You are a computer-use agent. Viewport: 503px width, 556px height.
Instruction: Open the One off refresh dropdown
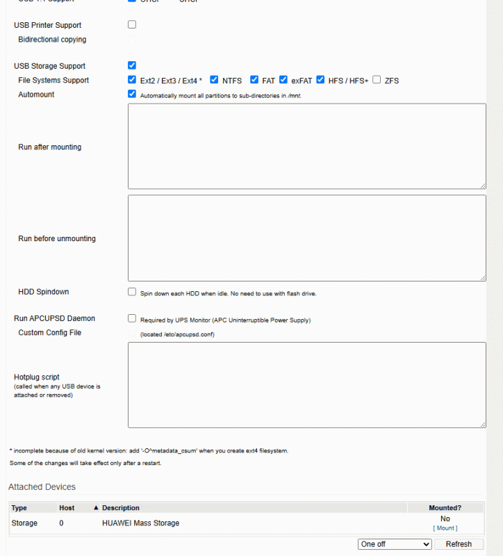395,544
